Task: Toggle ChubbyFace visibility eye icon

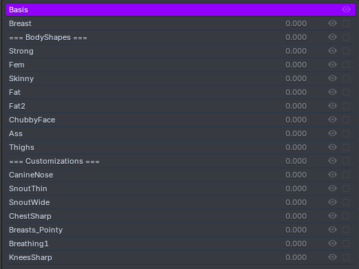Action: [332, 120]
